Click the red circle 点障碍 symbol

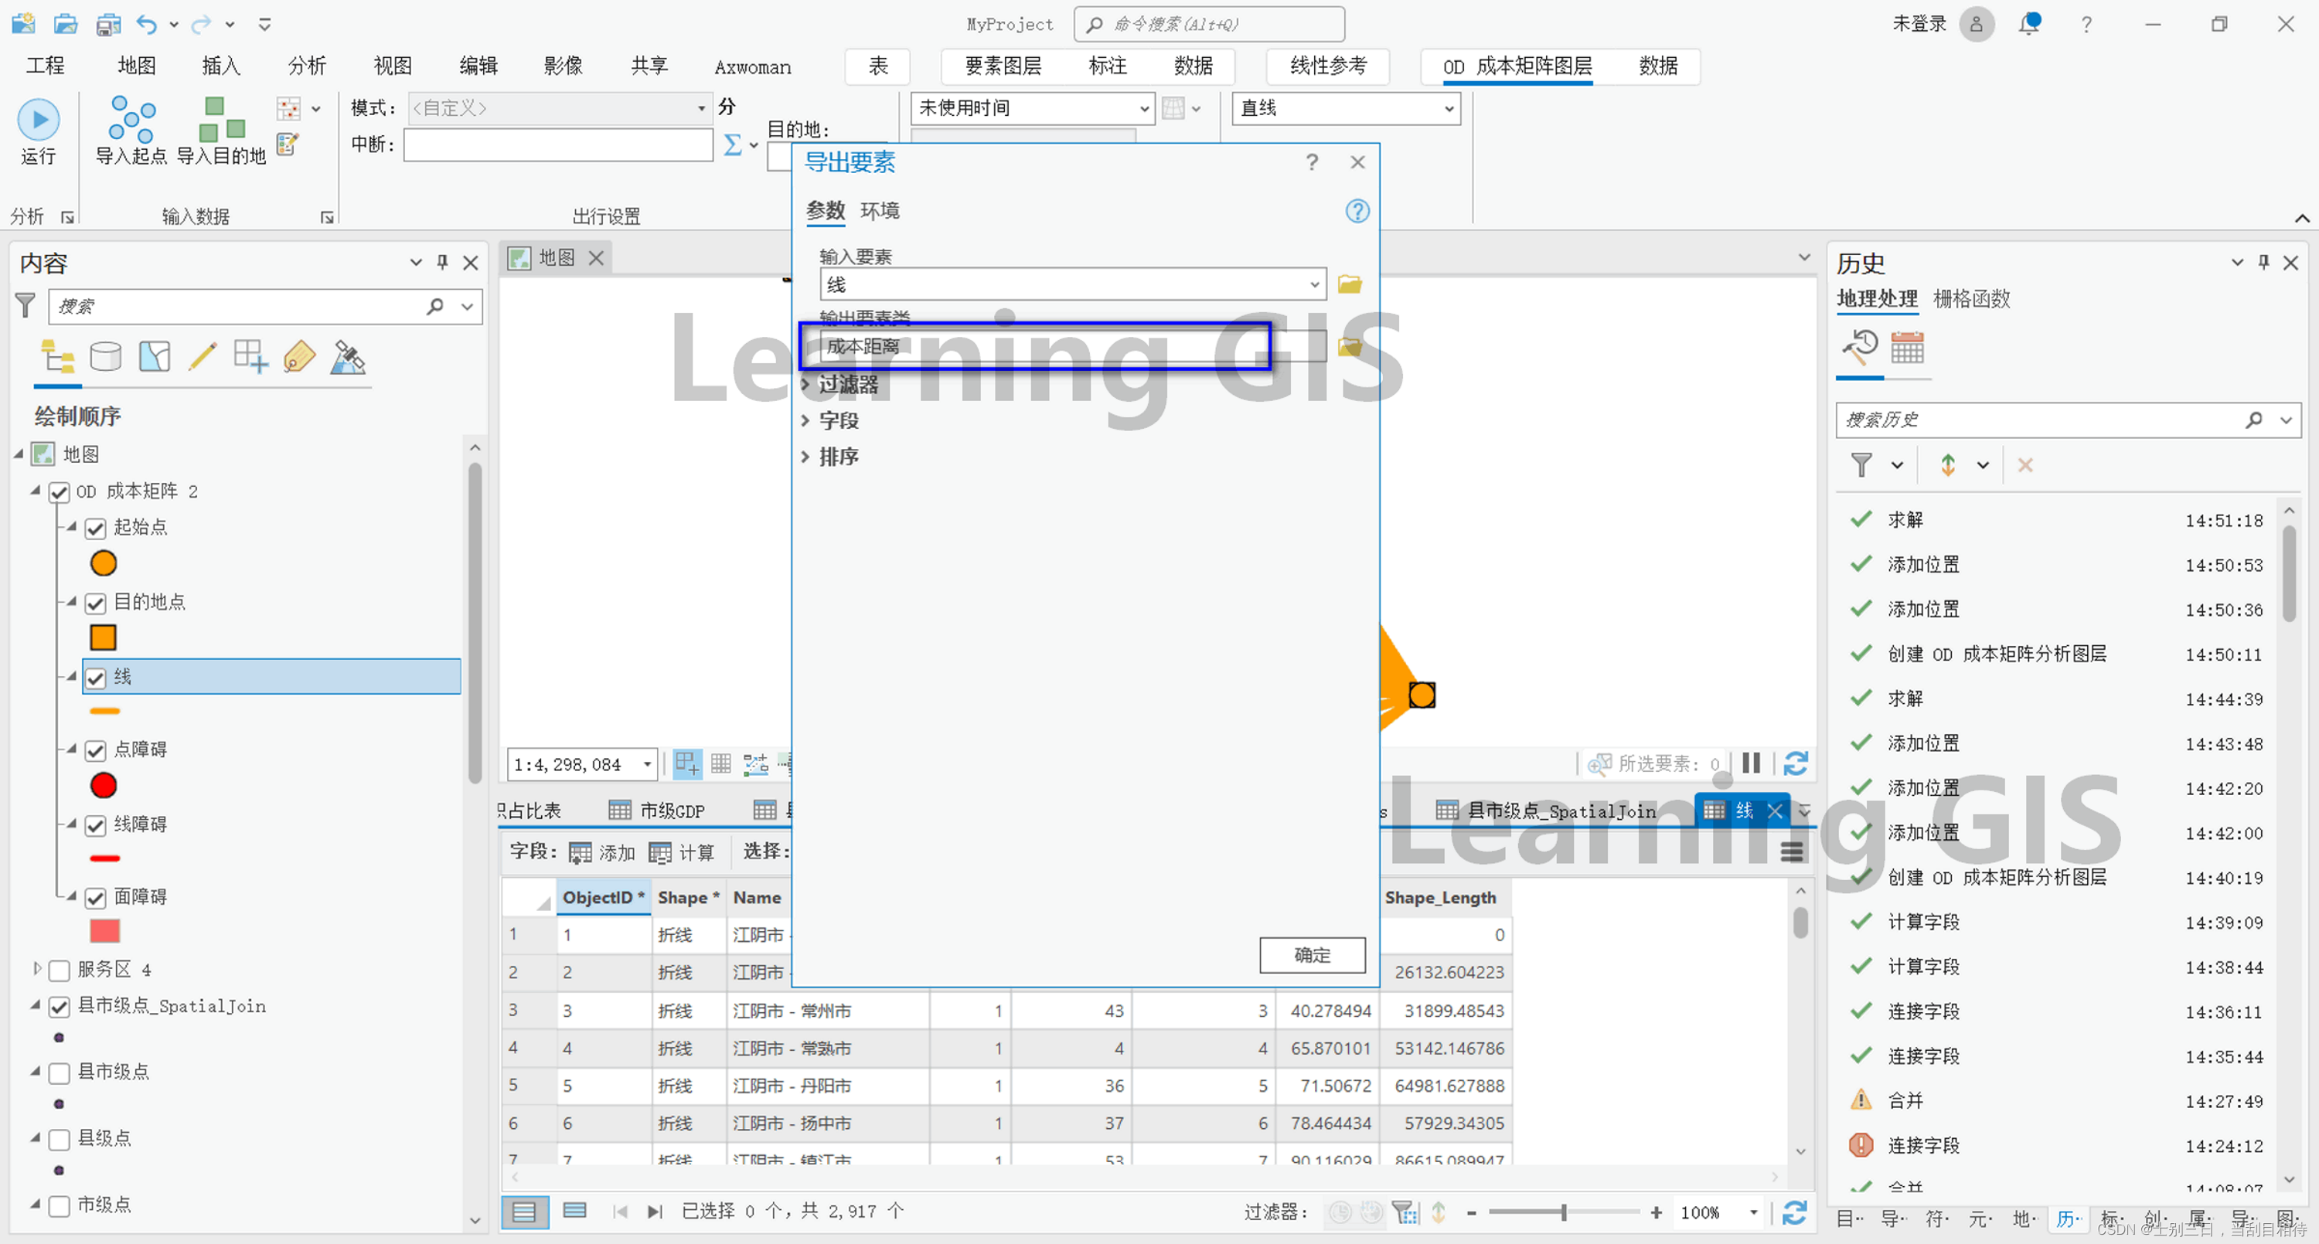click(x=104, y=786)
